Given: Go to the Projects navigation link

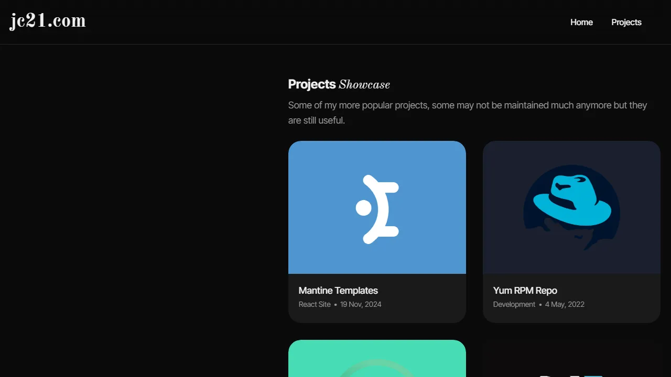Looking at the screenshot, I should [x=626, y=22].
